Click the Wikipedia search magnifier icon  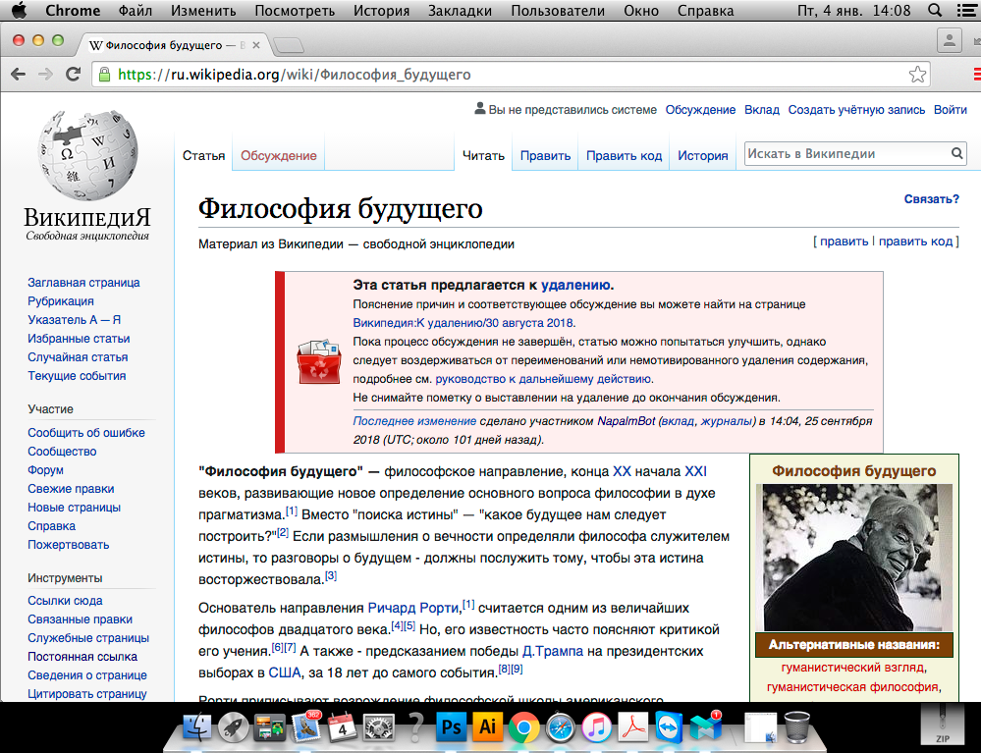click(x=956, y=153)
